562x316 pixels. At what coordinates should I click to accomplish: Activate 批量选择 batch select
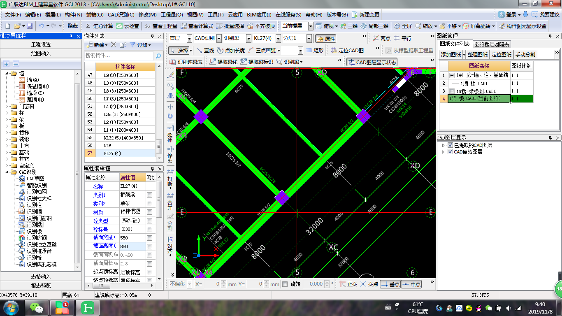click(230, 26)
